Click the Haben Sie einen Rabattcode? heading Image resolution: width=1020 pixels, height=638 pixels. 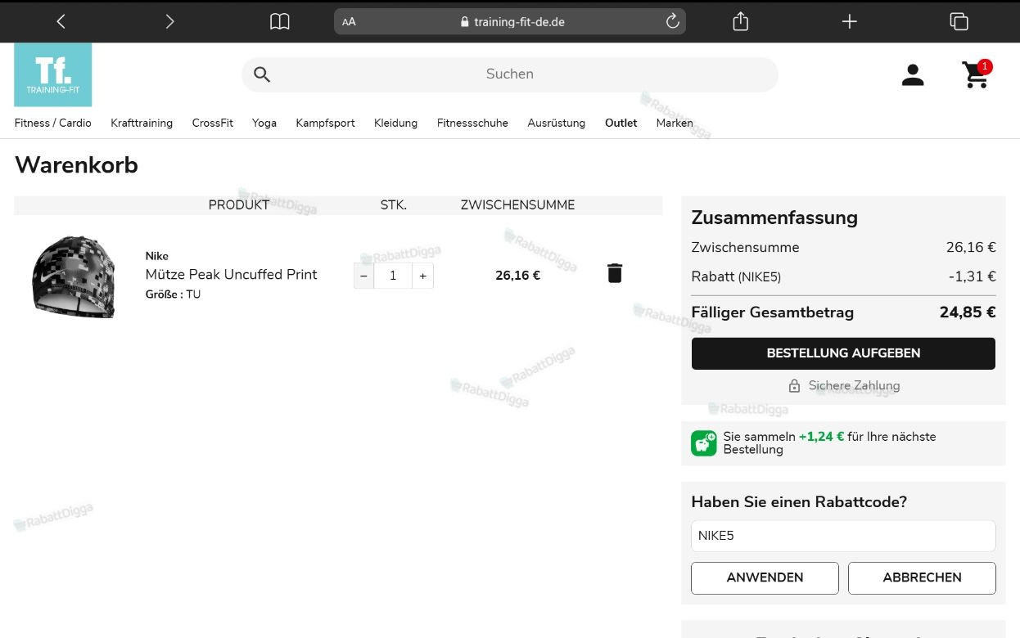799,502
